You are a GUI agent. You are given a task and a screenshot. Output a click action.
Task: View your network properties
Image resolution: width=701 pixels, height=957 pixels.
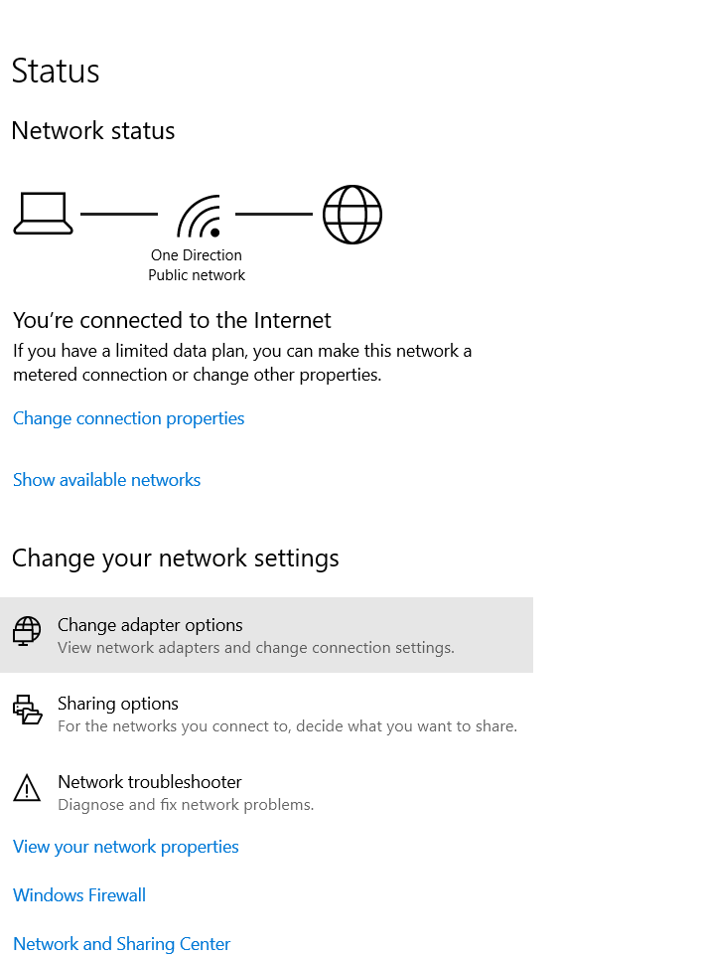[125, 847]
